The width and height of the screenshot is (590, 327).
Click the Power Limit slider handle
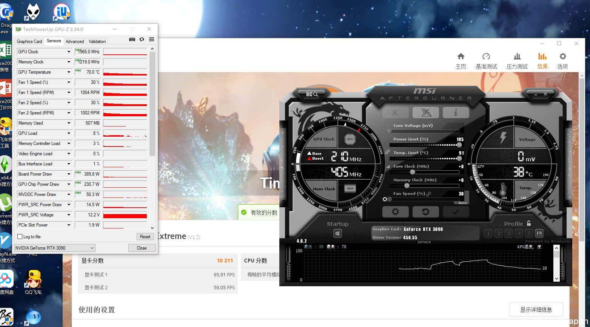pyautogui.click(x=459, y=145)
